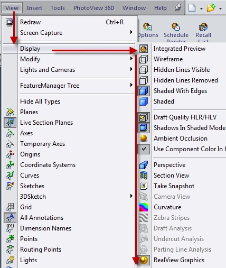The height and width of the screenshot is (268, 226).
Task: Click the Sketches visibility icon
Action: pyautogui.click(x=10, y=186)
